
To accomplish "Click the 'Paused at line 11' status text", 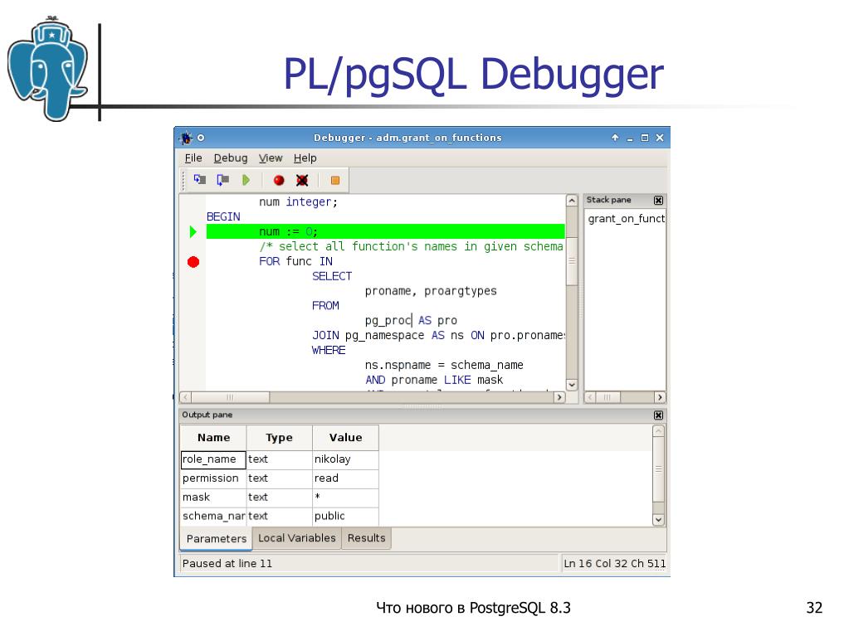I will 227,564.
